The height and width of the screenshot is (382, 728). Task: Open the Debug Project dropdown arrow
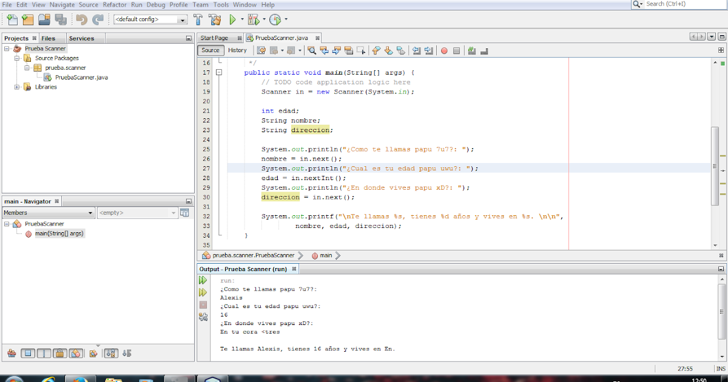click(x=264, y=19)
